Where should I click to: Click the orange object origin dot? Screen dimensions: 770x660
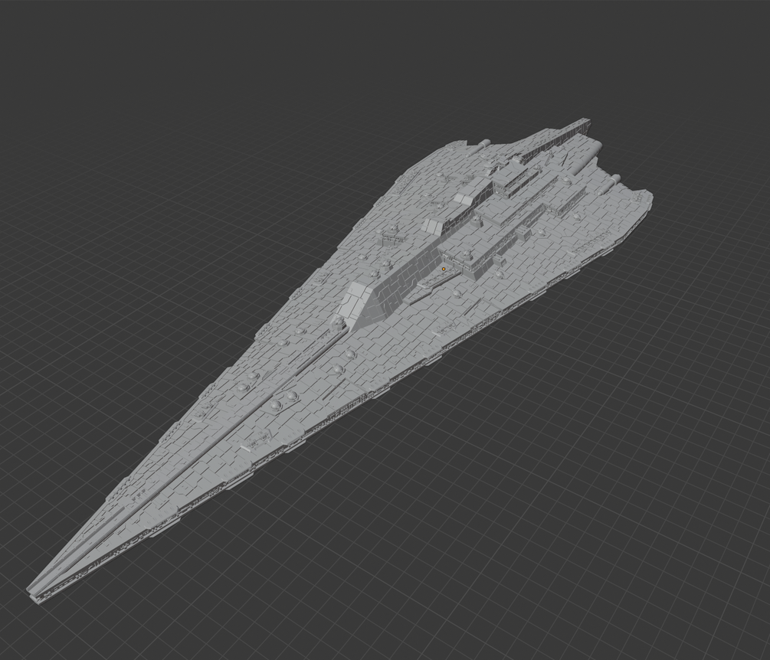tap(444, 269)
